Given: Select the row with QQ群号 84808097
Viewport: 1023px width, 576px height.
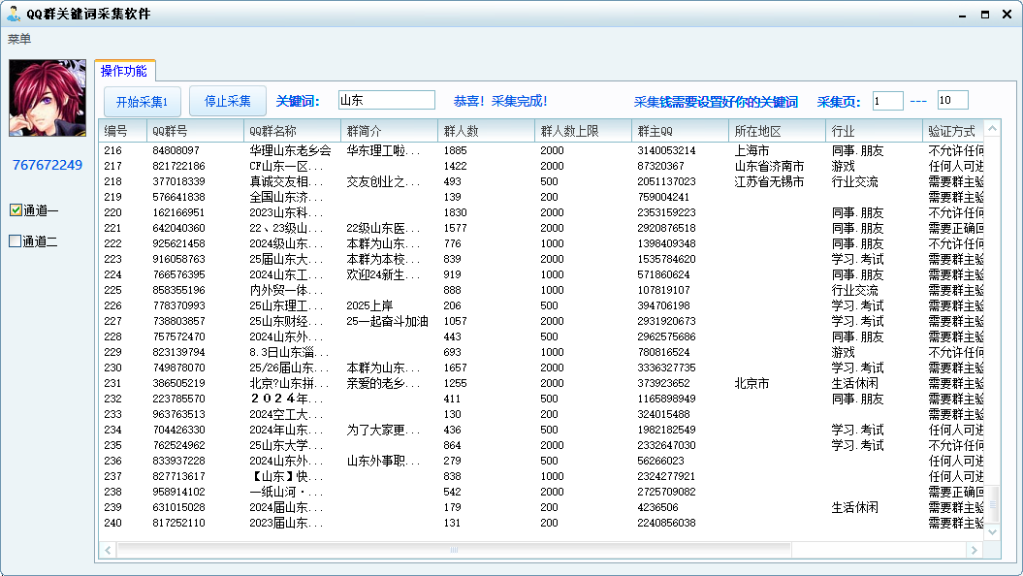Looking at the screenshot, I should [541, 150].
